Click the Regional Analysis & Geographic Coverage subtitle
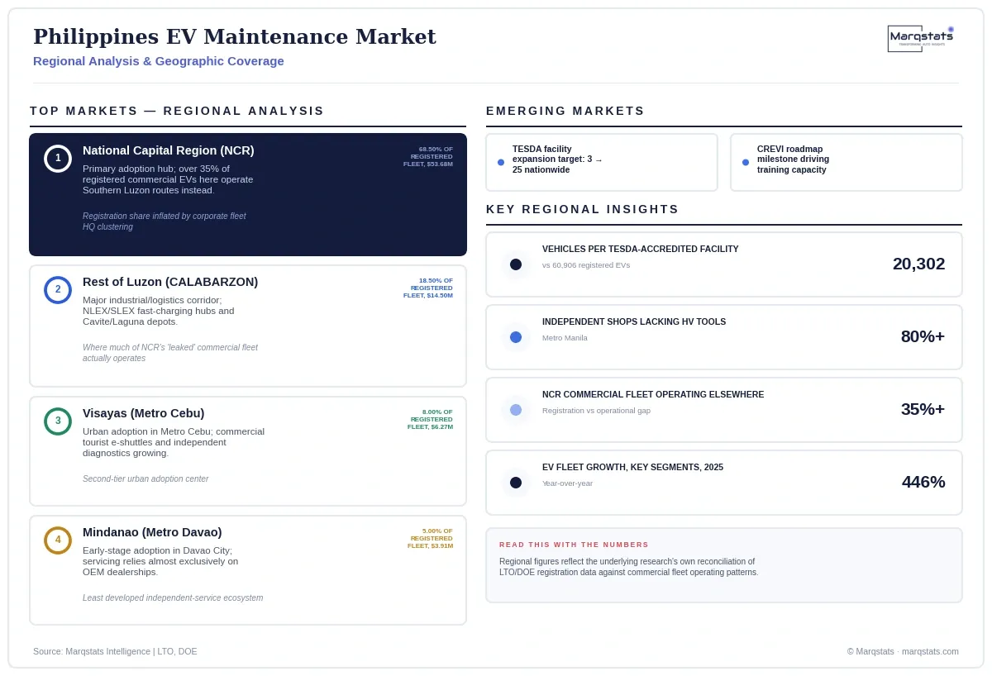This screenshot has width=992, height=676. click(x=159, y=61)
